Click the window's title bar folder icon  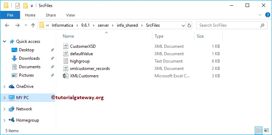[x=6, y=6]
